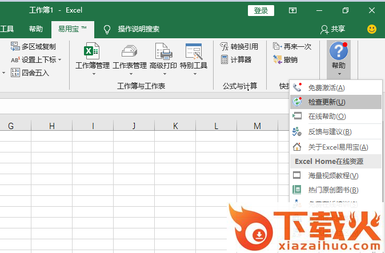This screenshot has width=385, height=253.
Task: Open the Workbook Management (工作簿管理) icon
Action: click(x=91, y=51)
